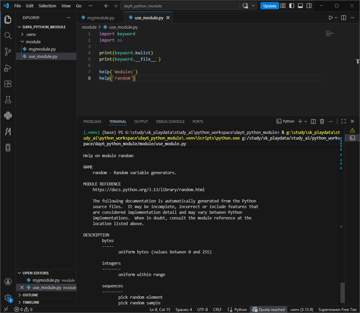The image size is (360, 313).
Task: Open the Testing flask view
Action: (8, 100)
